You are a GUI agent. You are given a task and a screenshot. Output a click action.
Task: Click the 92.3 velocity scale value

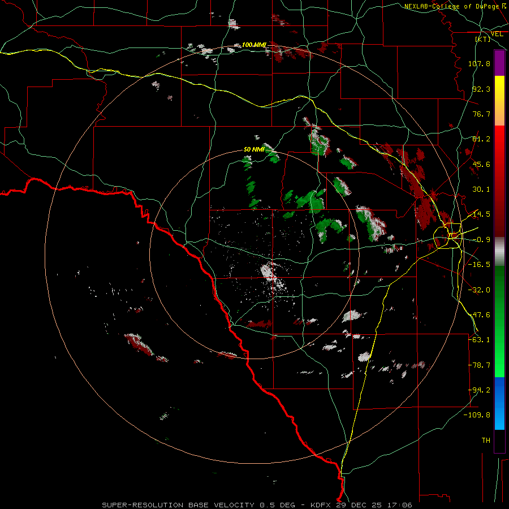coord(481,89)
